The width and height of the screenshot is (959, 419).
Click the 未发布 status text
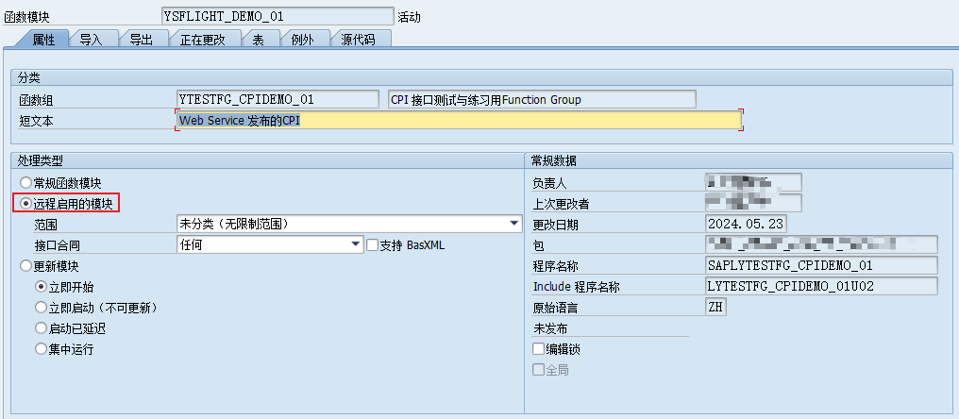[x=550, y=329]
